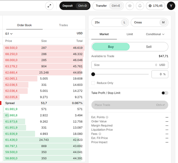Click the Spread value 53,7

44,103
